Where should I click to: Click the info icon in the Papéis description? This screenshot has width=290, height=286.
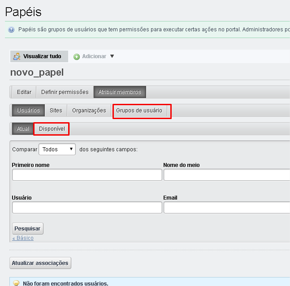coord(12,30)
